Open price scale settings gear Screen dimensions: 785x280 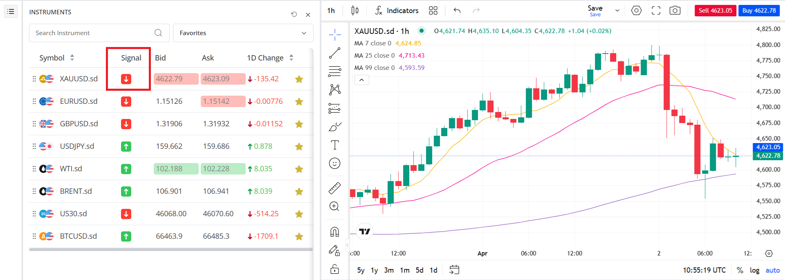click(x=769, y=253)
